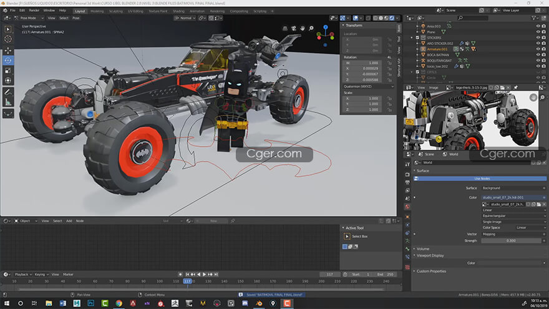Open the Image menu in image editor
Viewport: 549px width, 309px height.
tap(434, 87)
